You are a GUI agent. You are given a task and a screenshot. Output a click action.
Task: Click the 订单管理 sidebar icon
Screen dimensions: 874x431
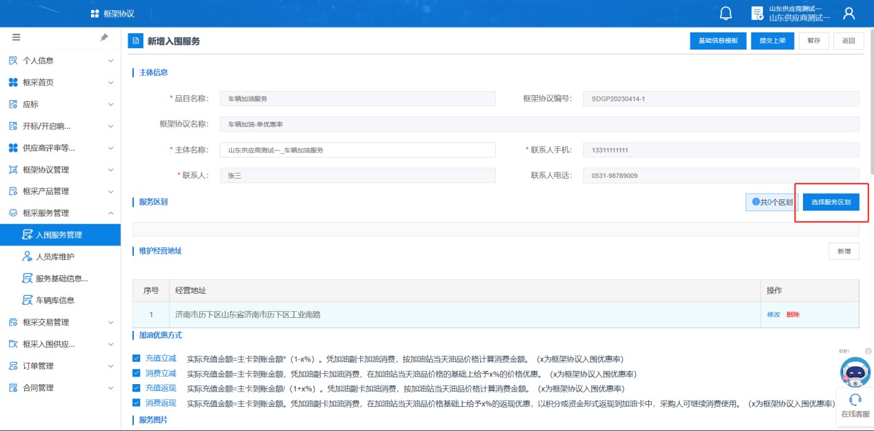[x=13, y=365]
